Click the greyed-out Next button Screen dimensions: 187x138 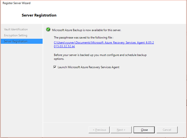(x=120, y=130)
